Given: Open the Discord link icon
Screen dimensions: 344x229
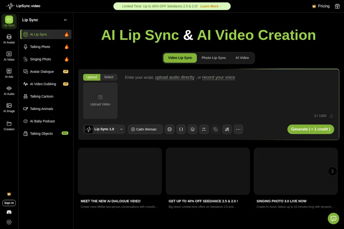Looking at the screenshot, I should pos(9,212).
